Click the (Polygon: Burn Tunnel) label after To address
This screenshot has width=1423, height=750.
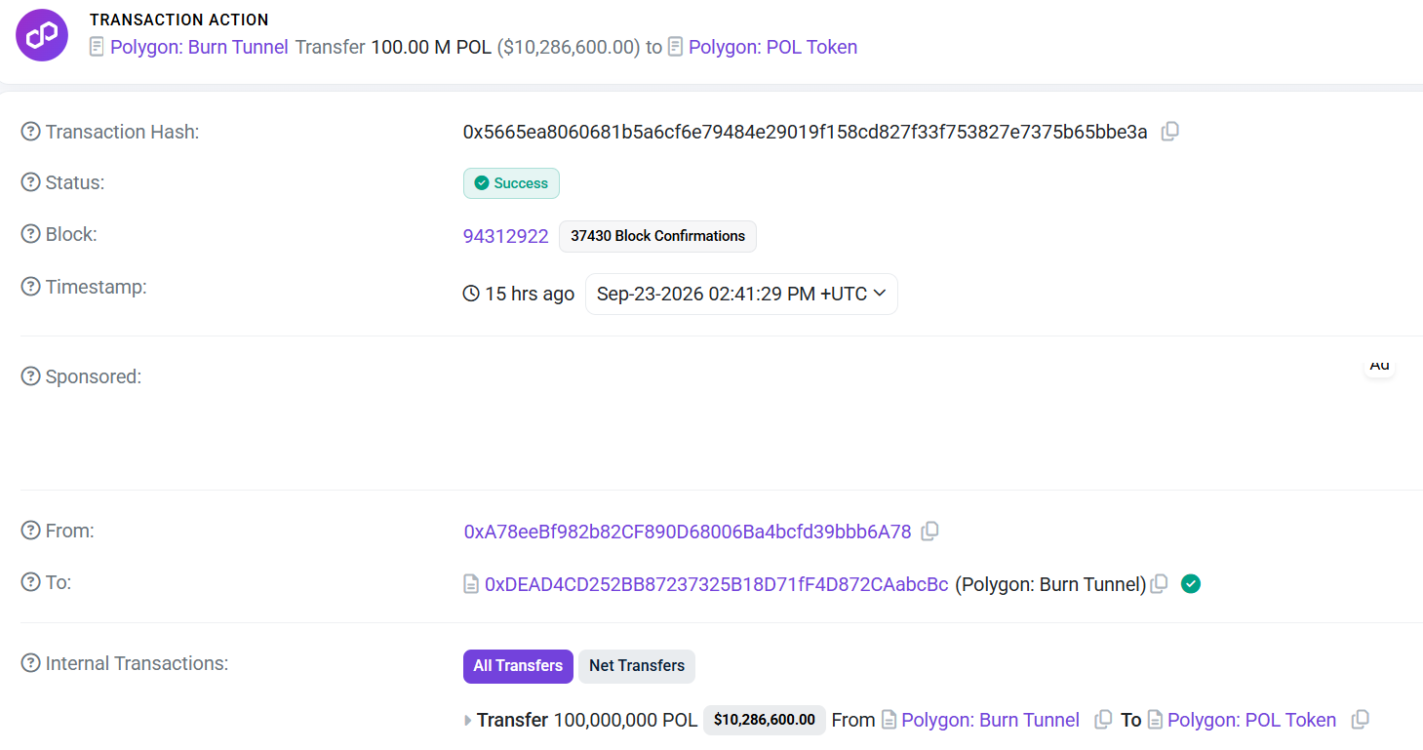point(1050,584)
